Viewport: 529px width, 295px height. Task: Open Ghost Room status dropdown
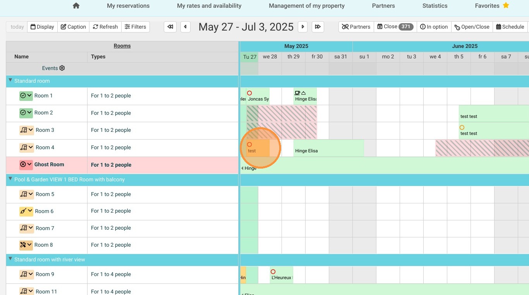coord(26,165)
